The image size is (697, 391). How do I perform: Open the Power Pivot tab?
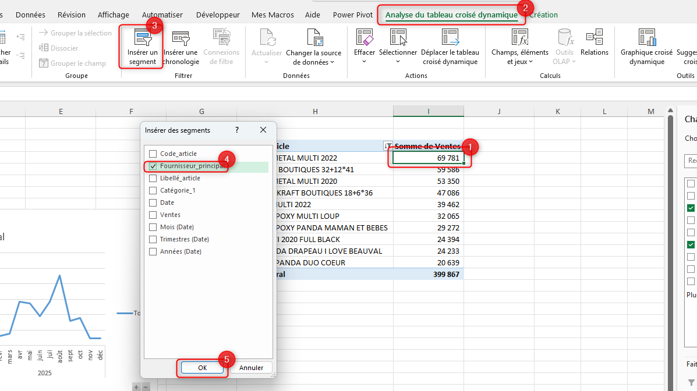point(353,15)
